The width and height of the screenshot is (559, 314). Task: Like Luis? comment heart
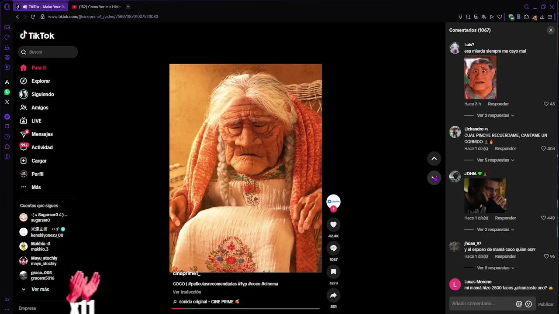coord(546,104)
